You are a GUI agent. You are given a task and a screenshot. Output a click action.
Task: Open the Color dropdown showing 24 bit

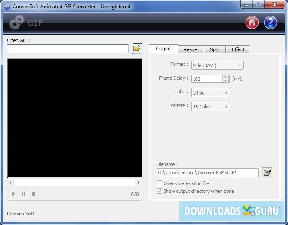pos(210,93)
